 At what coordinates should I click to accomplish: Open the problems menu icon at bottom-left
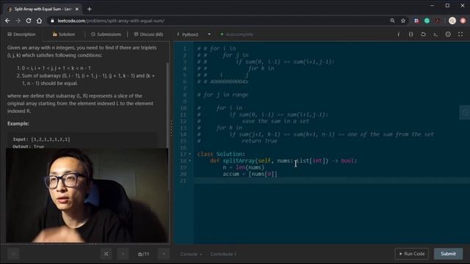pyautogui.click(x=13, y=254)
